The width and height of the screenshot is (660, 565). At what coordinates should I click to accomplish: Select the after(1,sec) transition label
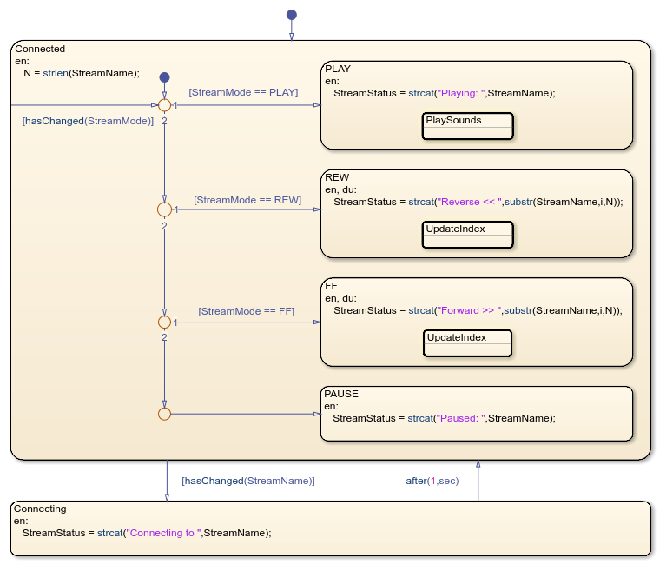(432, 482)
